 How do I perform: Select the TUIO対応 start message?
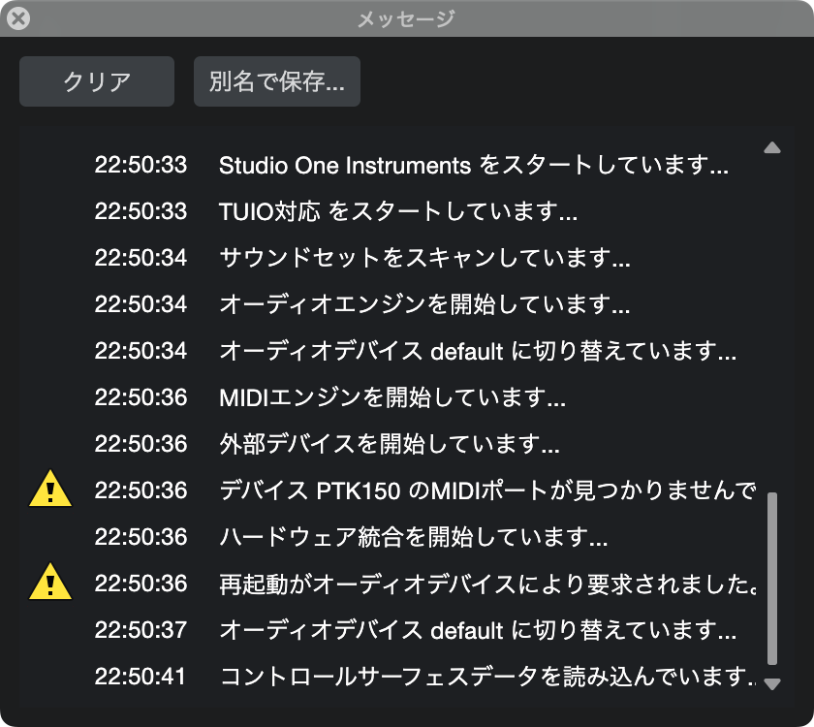click(x=397, y=211)
